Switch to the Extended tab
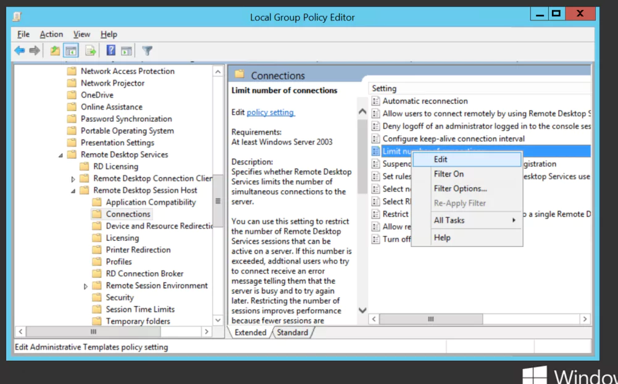The width and height of the screenshot is (618, 384). (x=250, y=332)
